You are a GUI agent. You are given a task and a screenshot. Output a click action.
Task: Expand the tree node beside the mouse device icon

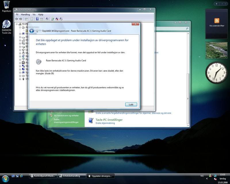tap(20, 53)
